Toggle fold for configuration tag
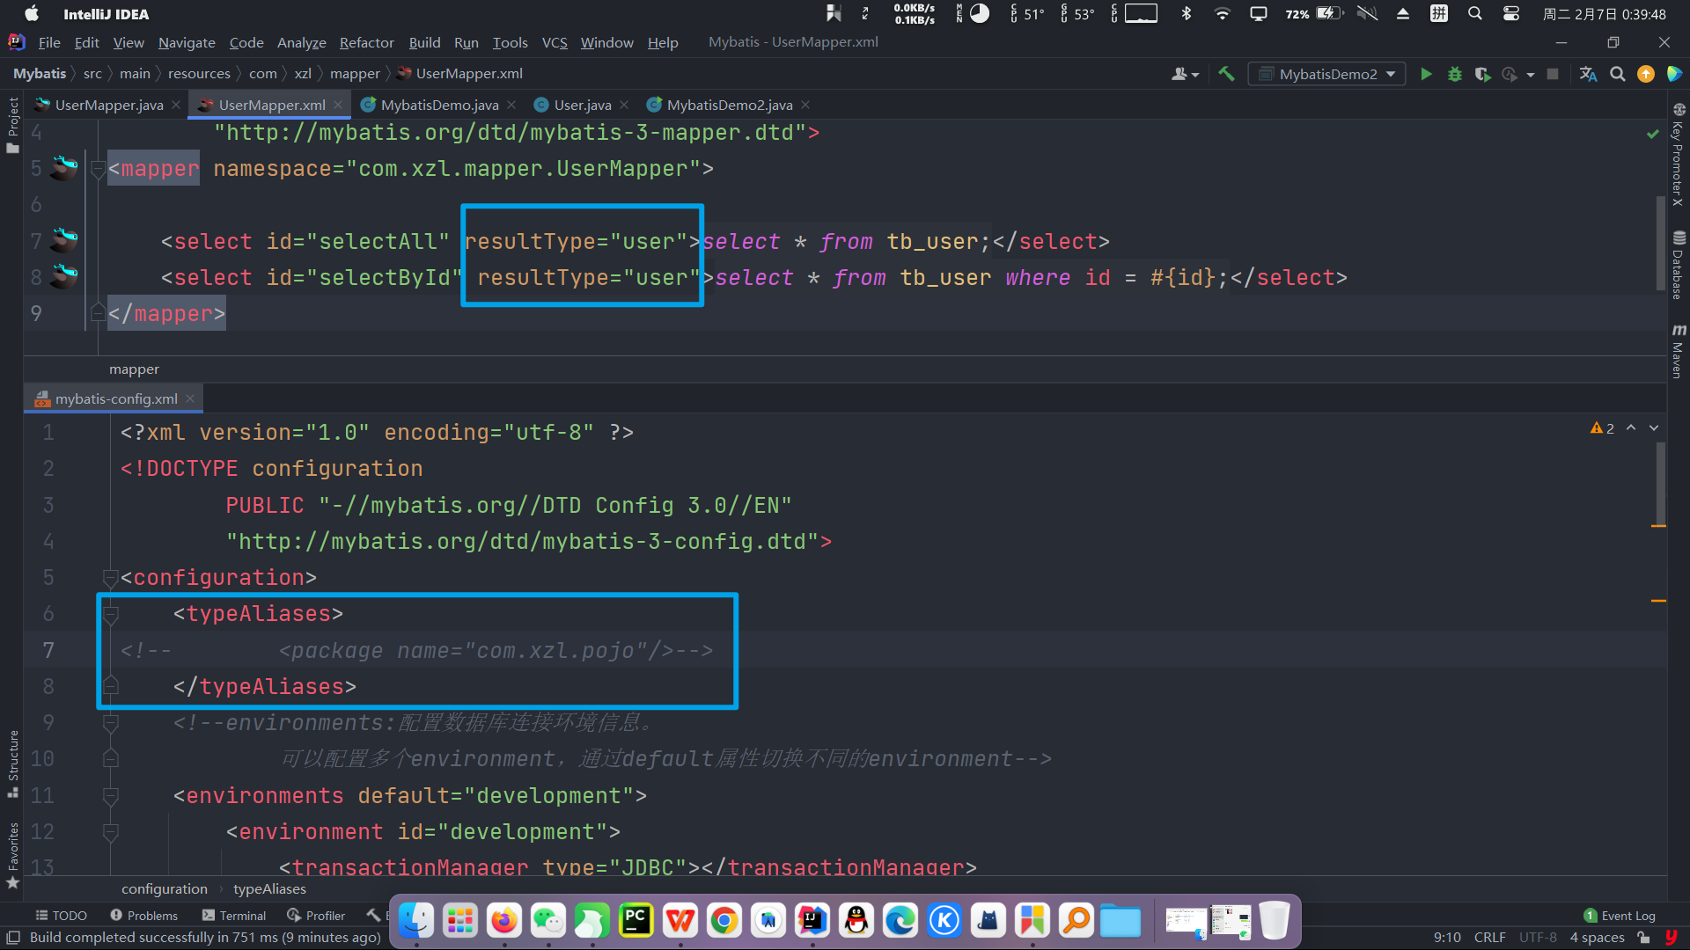Viewport: 1690px width, 950px height. pos(111,578)
